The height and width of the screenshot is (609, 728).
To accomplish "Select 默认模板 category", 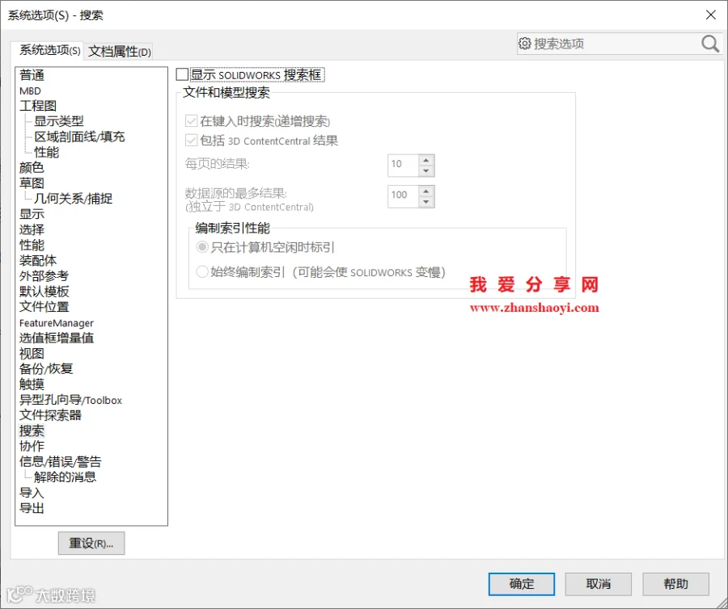I will tap(44, 292).
